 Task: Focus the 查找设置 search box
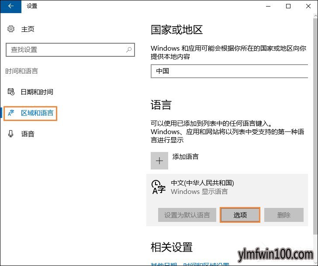coord(70,50)
